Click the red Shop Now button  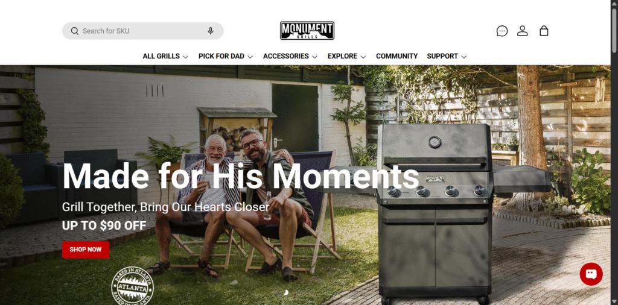point(86,250)
